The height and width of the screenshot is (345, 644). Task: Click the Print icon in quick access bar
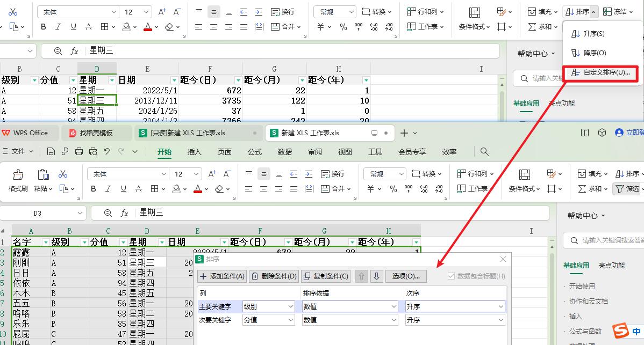coord(79,152)
